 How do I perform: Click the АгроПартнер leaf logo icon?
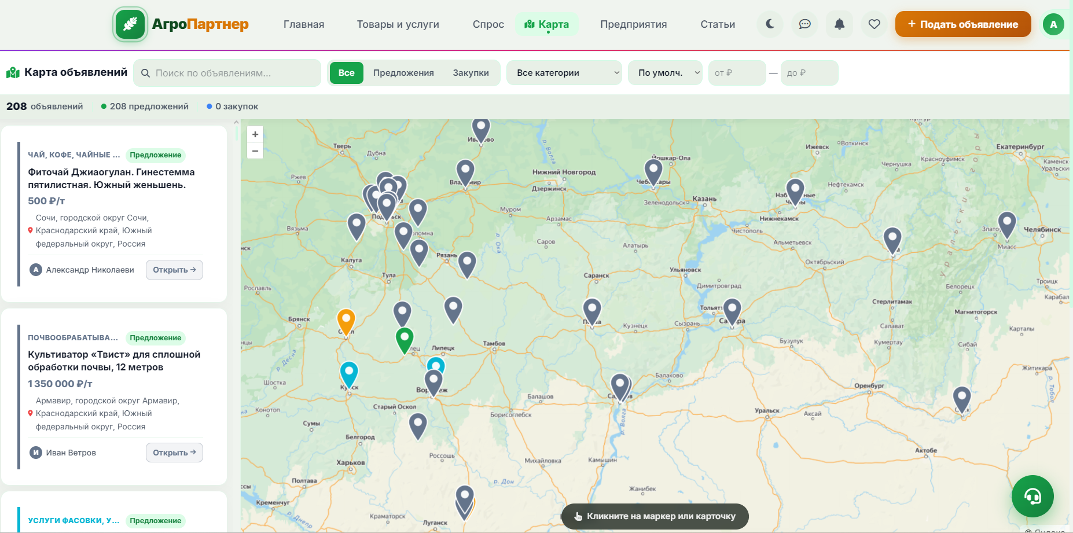[130, 24]
